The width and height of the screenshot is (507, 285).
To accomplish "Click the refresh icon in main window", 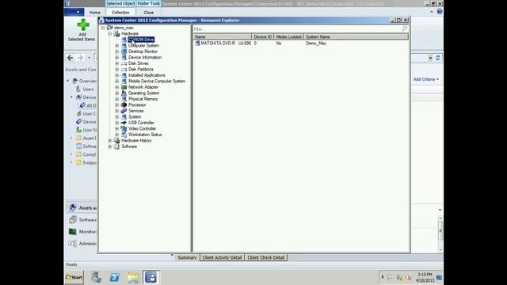I will pos(438,58).
